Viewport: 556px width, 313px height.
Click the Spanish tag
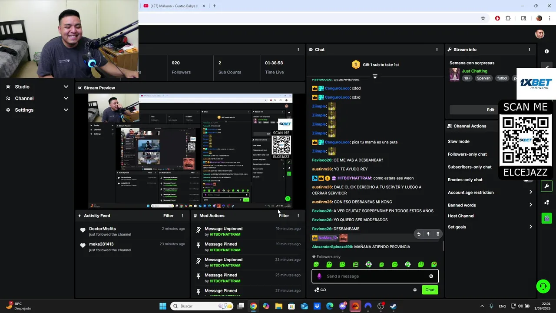(483, 78)
